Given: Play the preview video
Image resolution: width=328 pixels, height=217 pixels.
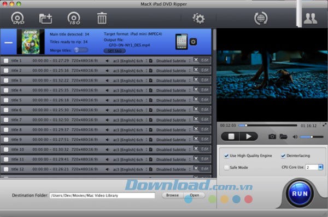Looking at the screenshot, I should pos(249,136).
